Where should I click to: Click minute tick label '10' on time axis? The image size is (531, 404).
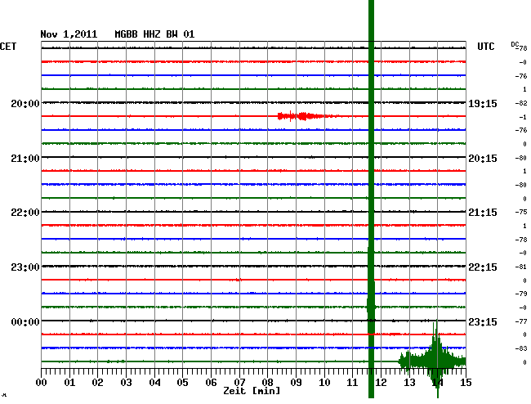(324, 383)
